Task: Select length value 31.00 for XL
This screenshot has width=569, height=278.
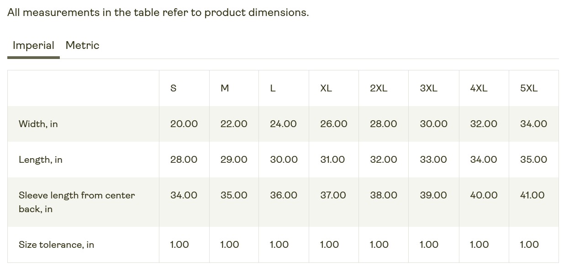Action: 332,160
